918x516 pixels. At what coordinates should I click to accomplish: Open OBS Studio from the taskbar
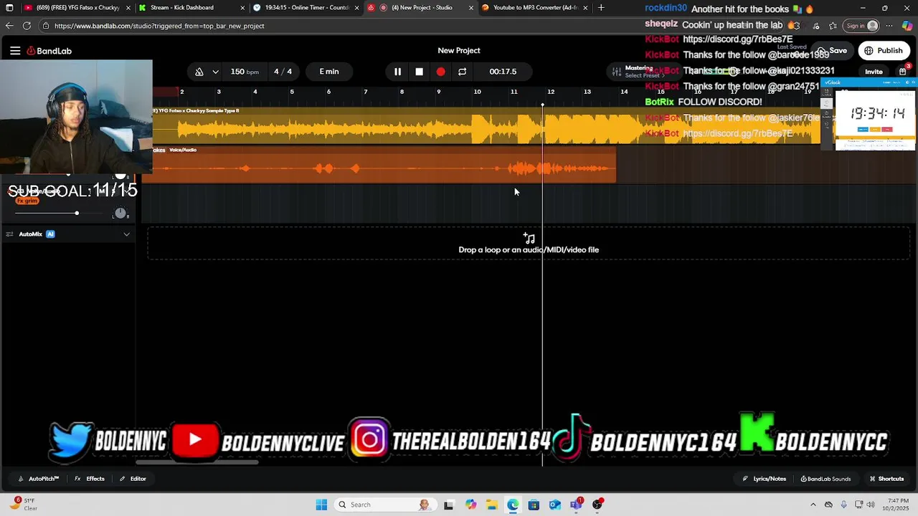[x=597, y=505]
